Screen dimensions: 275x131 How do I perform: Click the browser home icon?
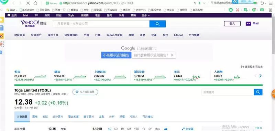point(35,3)
